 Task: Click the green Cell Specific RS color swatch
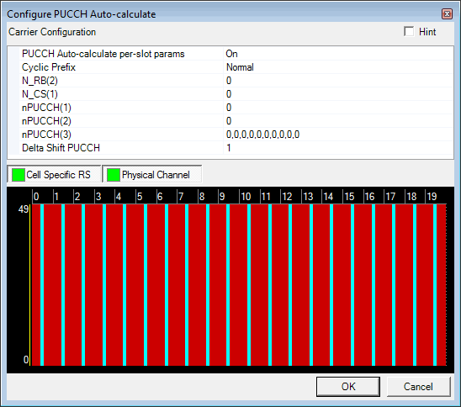click(x=19, y=175)
